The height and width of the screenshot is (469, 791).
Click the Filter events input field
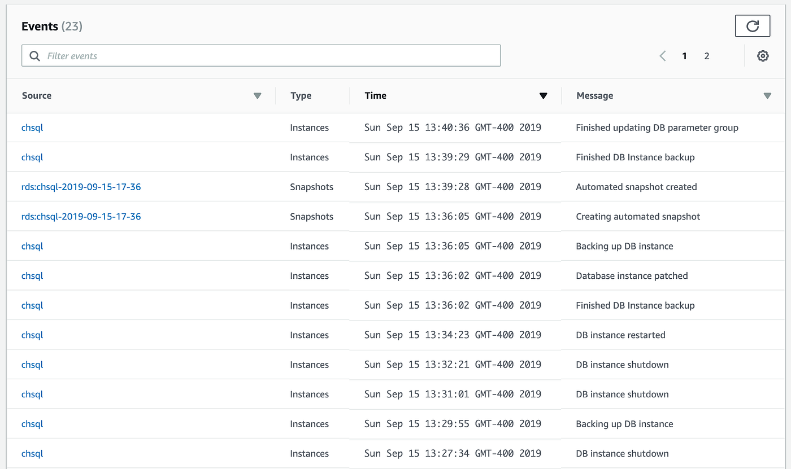tap(226, 56)
